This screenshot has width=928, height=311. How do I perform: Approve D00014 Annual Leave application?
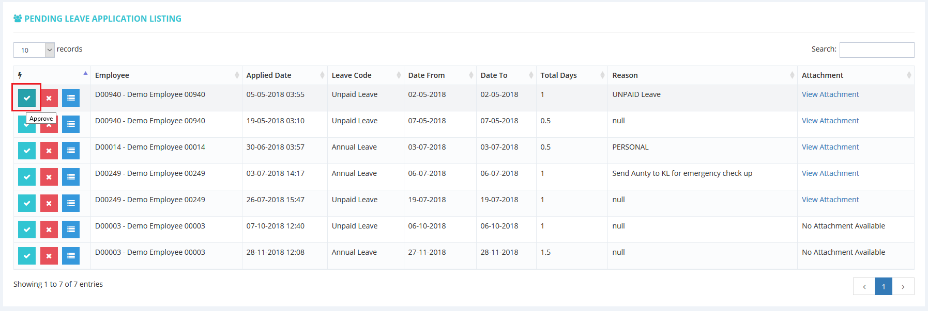27,151
